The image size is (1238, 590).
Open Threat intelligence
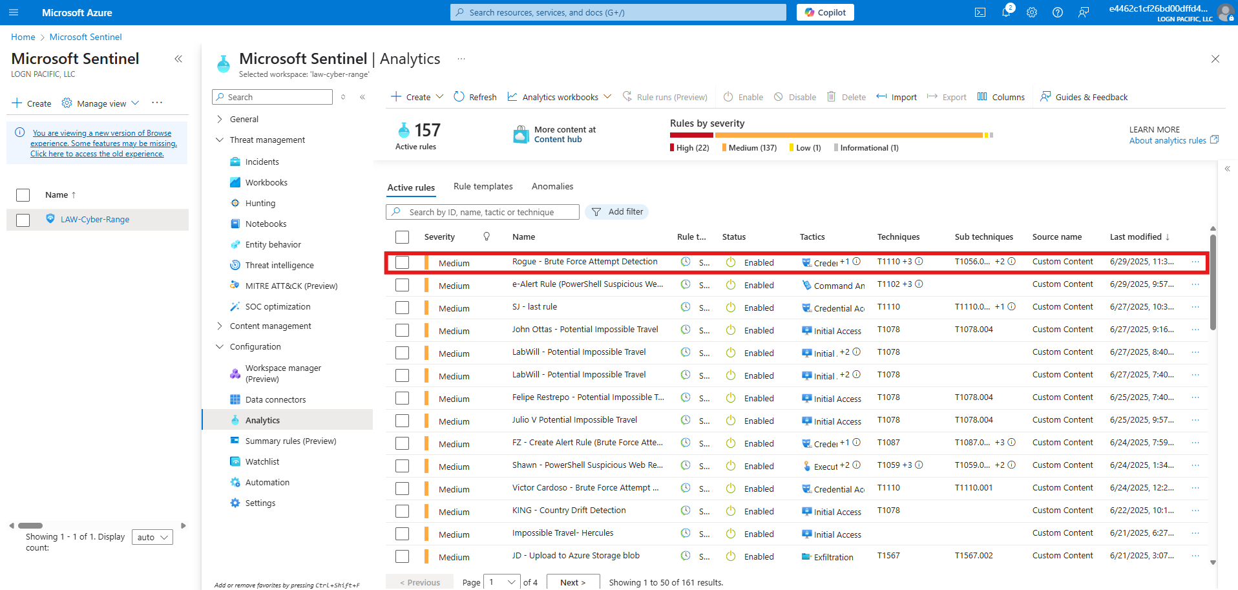279,265
